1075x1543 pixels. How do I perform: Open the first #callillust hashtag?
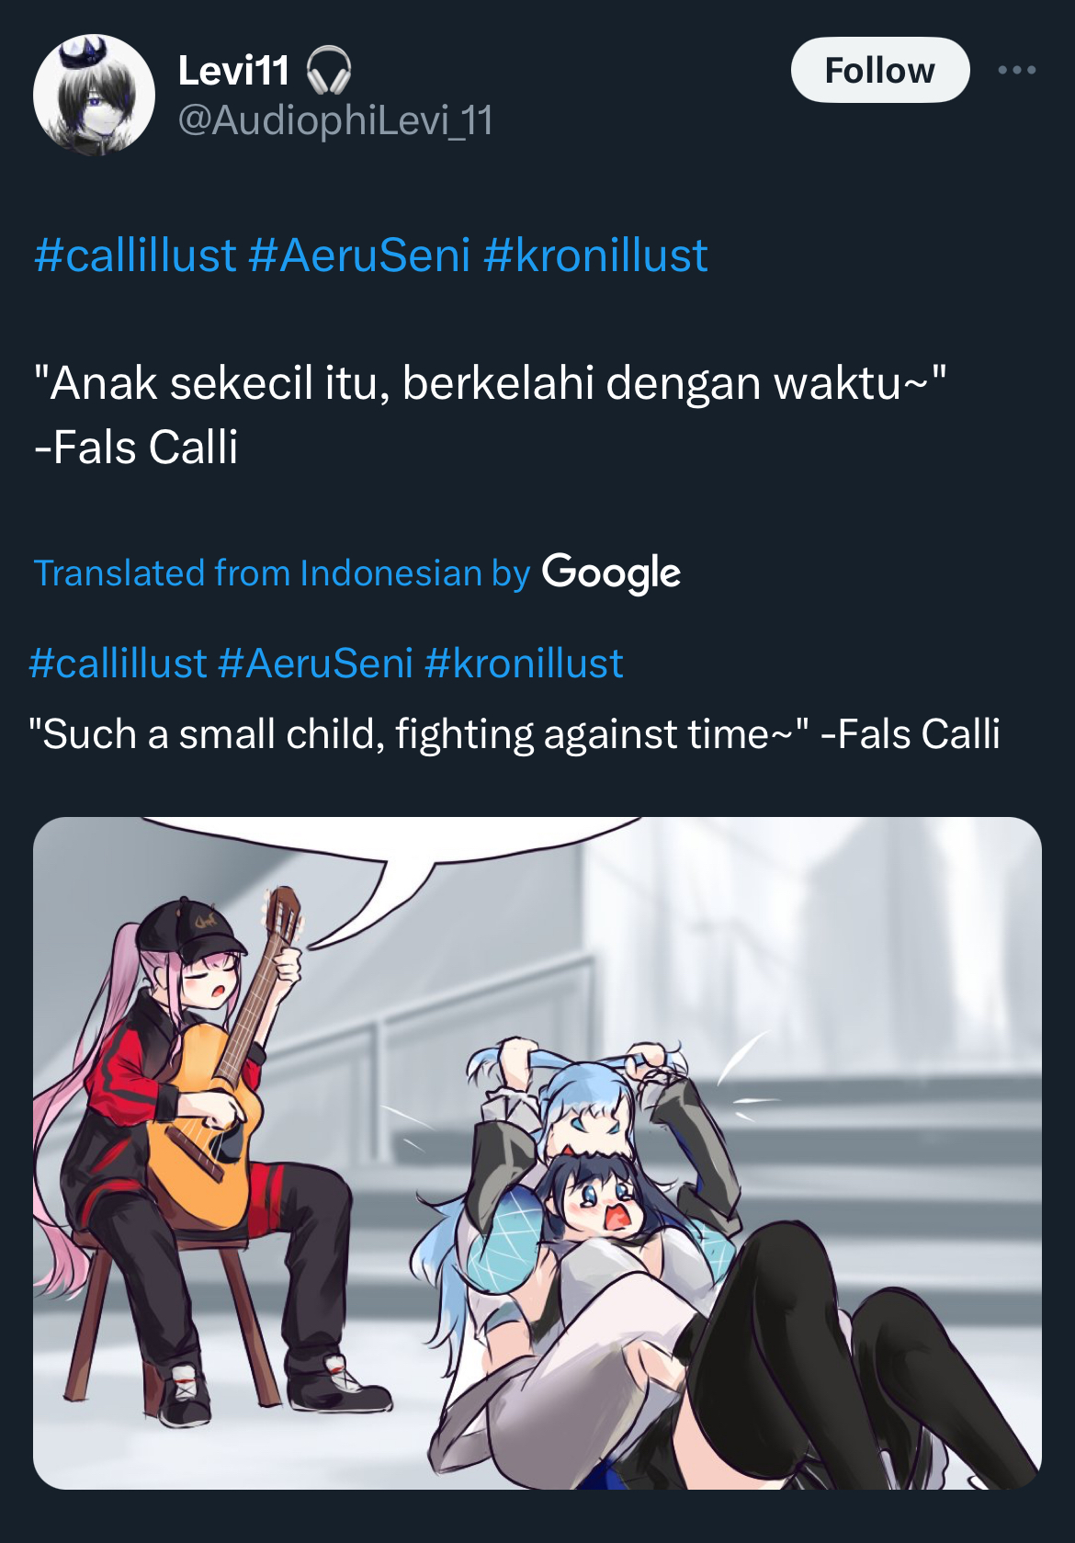click(x=135, y=255)
